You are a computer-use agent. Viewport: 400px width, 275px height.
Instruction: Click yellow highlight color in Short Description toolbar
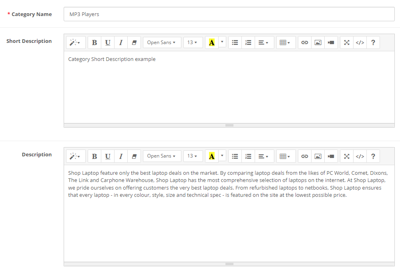(x=211, y=42)
